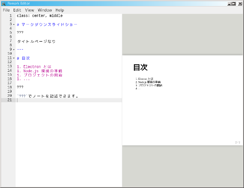Screen dimensions: 244x188
Task: Open the Help menu
Action: tap(60, 10)
